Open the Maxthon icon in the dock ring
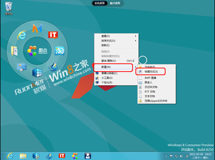Image resolution: width=215 pixels, height=160 pixels. pos(37,29)
